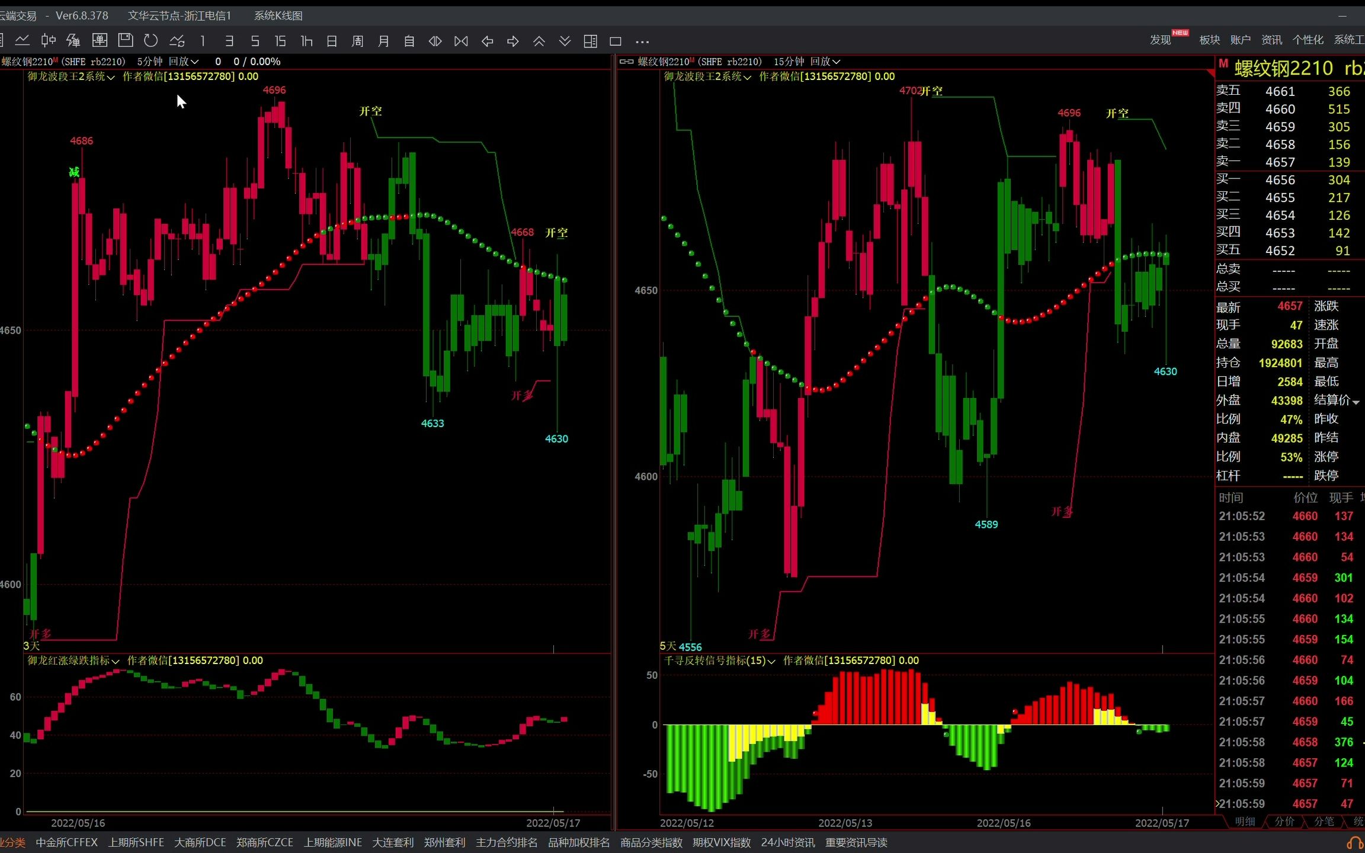1365x853 pixels.
Task: Open 重要资讯导读 link
Action: 856,842
